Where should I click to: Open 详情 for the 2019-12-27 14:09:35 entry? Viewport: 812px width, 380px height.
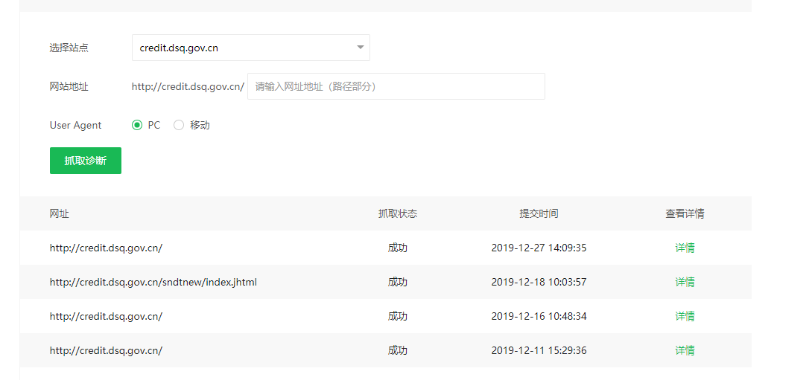tap(685, 248)
